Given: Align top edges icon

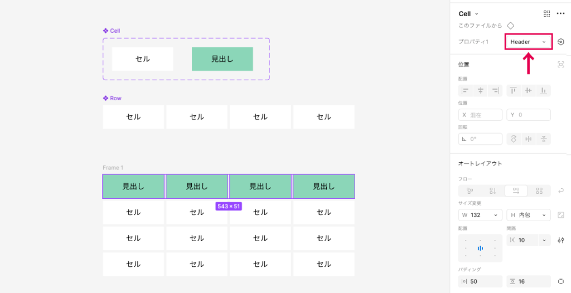Looking at the screenshot, I should coord(513,90).
